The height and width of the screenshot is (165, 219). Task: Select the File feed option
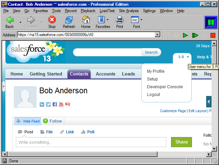point(47,132)
